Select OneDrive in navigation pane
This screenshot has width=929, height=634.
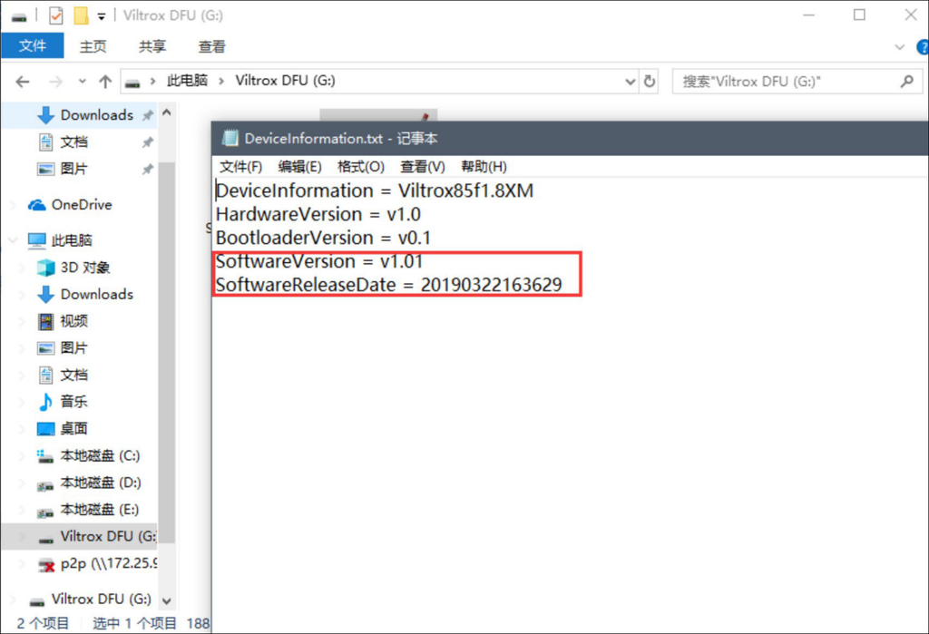pos(81,205)
